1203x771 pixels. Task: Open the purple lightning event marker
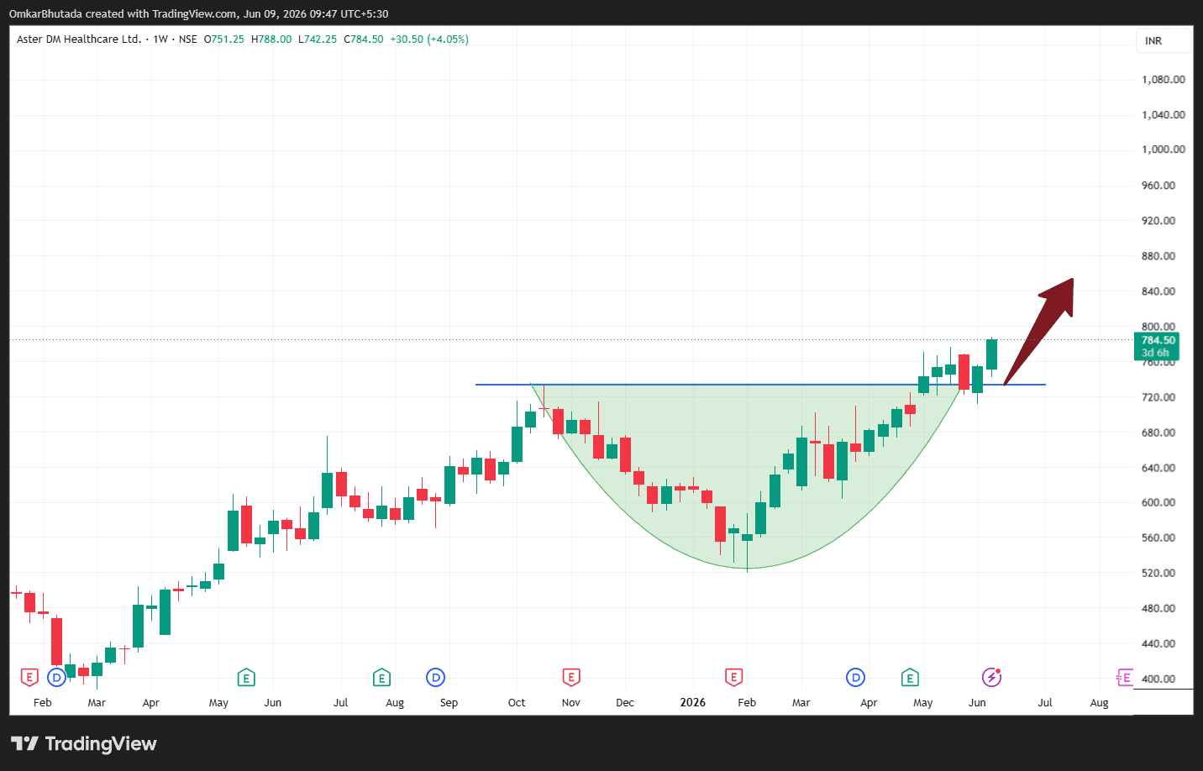point(991,677)
